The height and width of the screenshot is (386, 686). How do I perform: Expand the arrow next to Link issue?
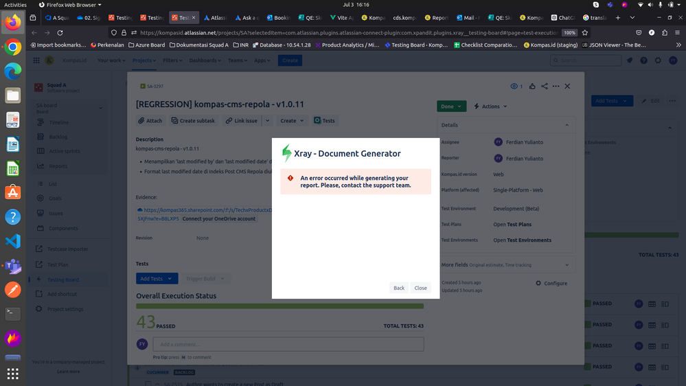click(267, 121)
